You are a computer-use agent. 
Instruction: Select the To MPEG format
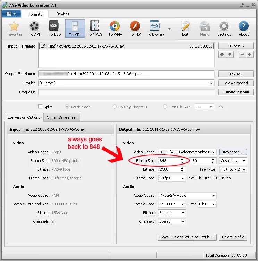point(95,28)
